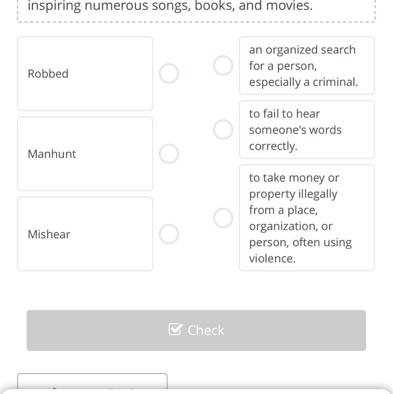
Task: Click the passage text about songs, books, movies
Action: (x=170, y=6)
